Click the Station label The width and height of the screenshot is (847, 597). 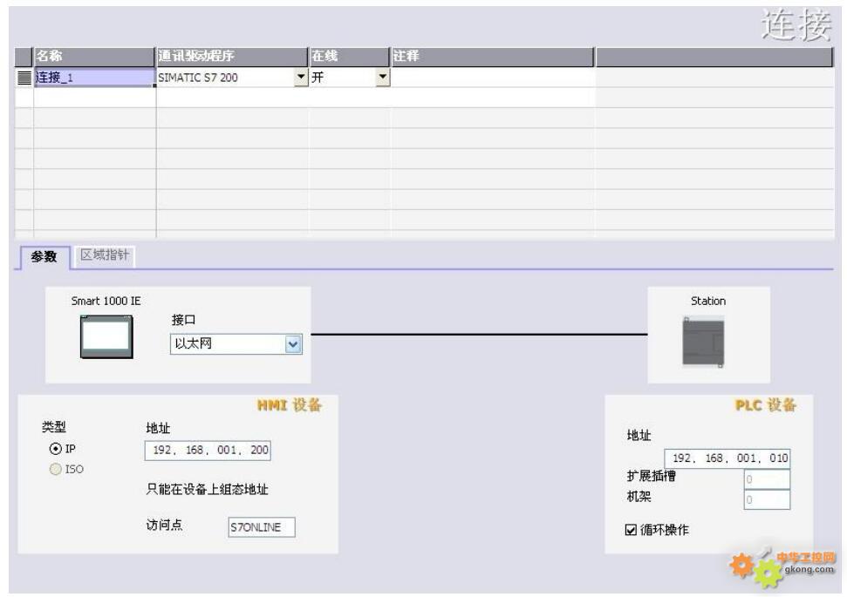708,302
